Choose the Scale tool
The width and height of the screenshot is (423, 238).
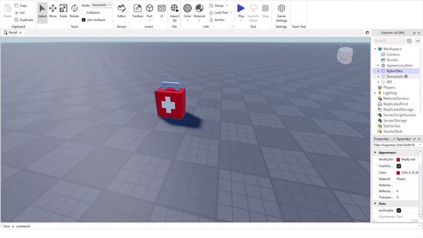(x=63, y=11)
